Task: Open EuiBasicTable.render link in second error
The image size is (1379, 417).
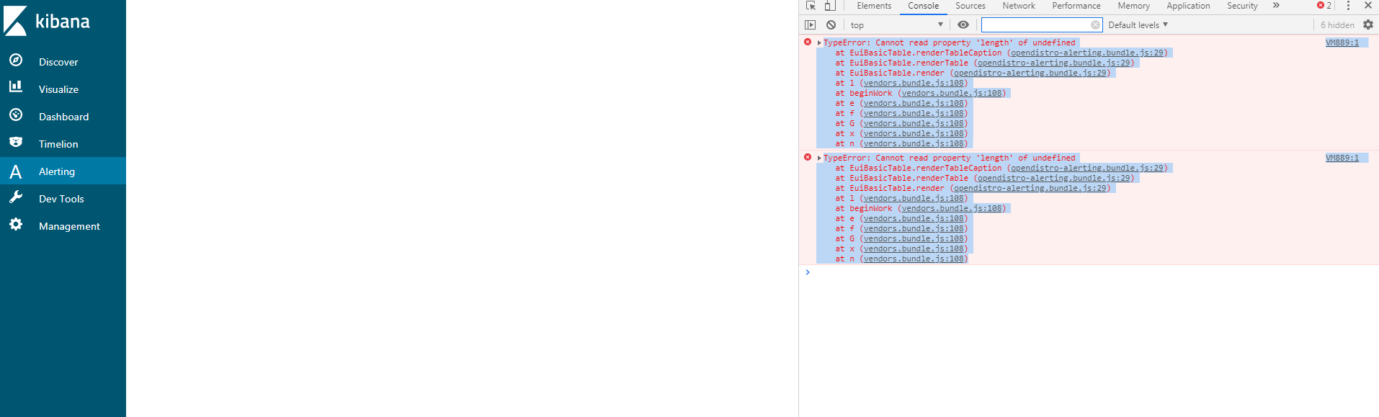Action: [x=1030, y=188]
